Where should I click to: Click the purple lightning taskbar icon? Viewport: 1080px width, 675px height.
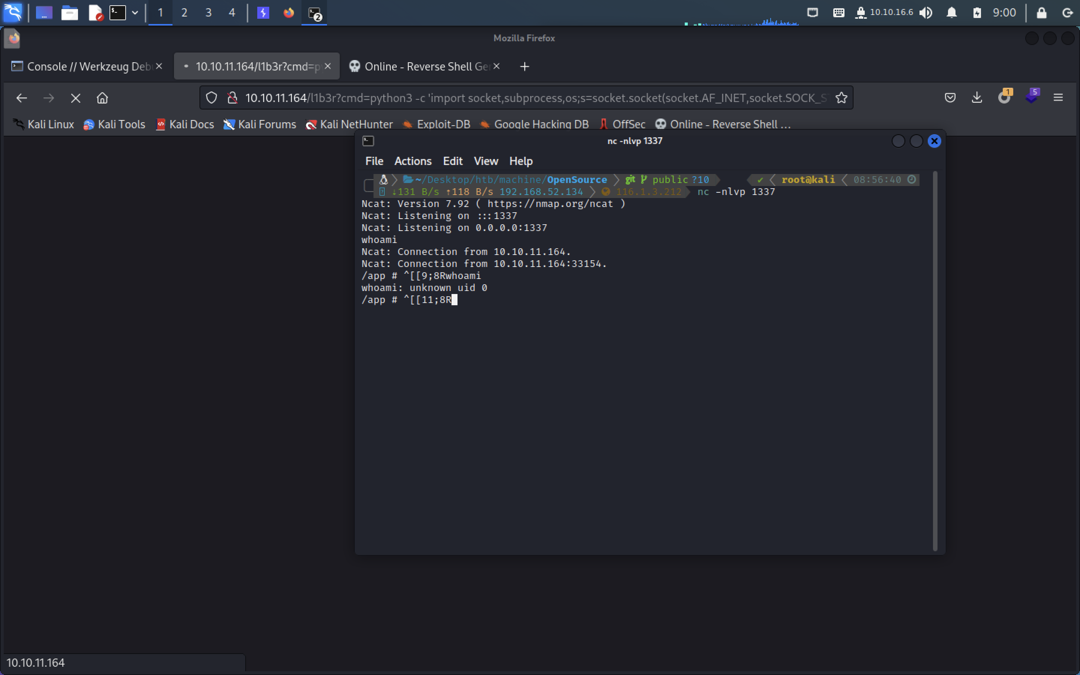[263, 12]
